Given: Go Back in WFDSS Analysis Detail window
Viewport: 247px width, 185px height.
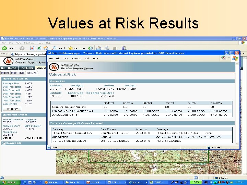Looking at the screenshot, I should tap(4, 48).
